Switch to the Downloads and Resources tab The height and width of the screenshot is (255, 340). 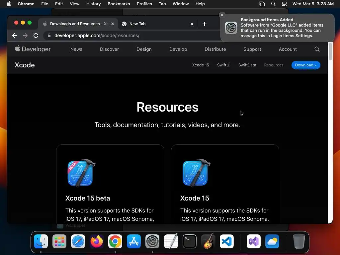tap(78, 24)
